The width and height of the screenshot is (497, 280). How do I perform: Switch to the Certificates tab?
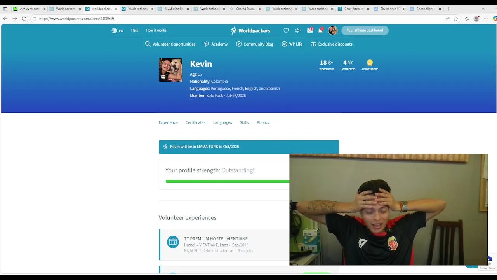coord(195,122)
